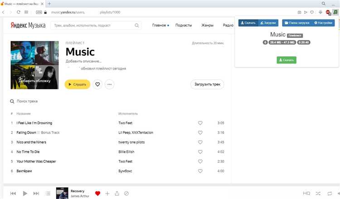340x199 pixels.
Task: Open artist Lil Peep, XXXTentacion
Action: tap(136, 133)
